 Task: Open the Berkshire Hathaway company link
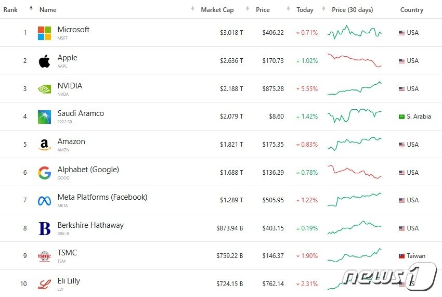(x=90, y=225)
